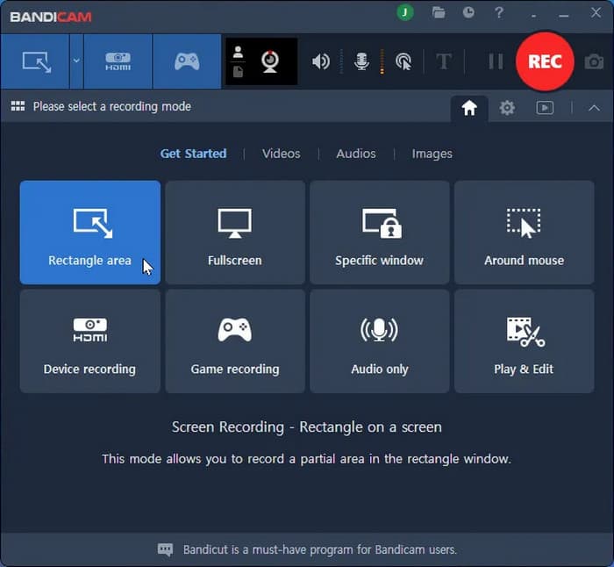Open the output folder icon

(439, 13)
